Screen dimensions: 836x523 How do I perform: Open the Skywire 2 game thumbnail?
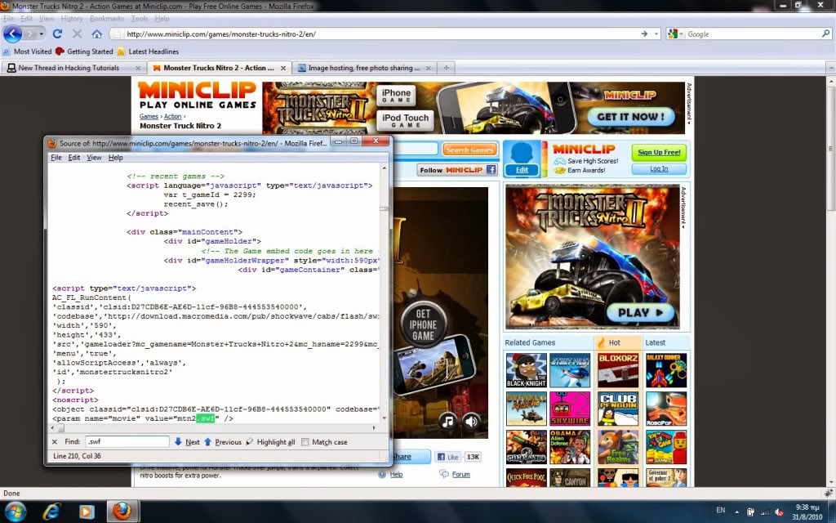point(570,409)
